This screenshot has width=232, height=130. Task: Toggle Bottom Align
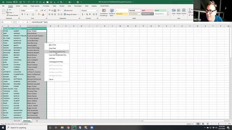[x=55, y=10]
